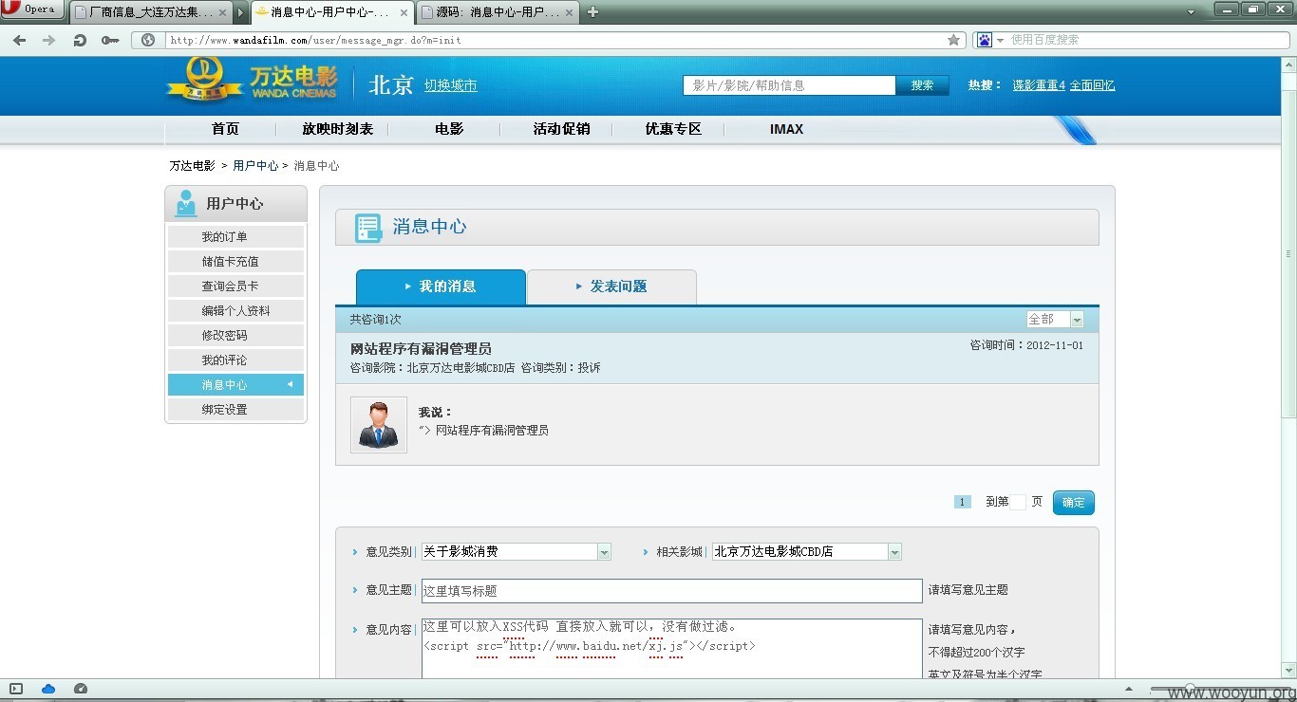Open the 全部 filter dropdown
The height and width of the screenshot is (702, 1297).
pyautogui.click(x=1055, y=320)
